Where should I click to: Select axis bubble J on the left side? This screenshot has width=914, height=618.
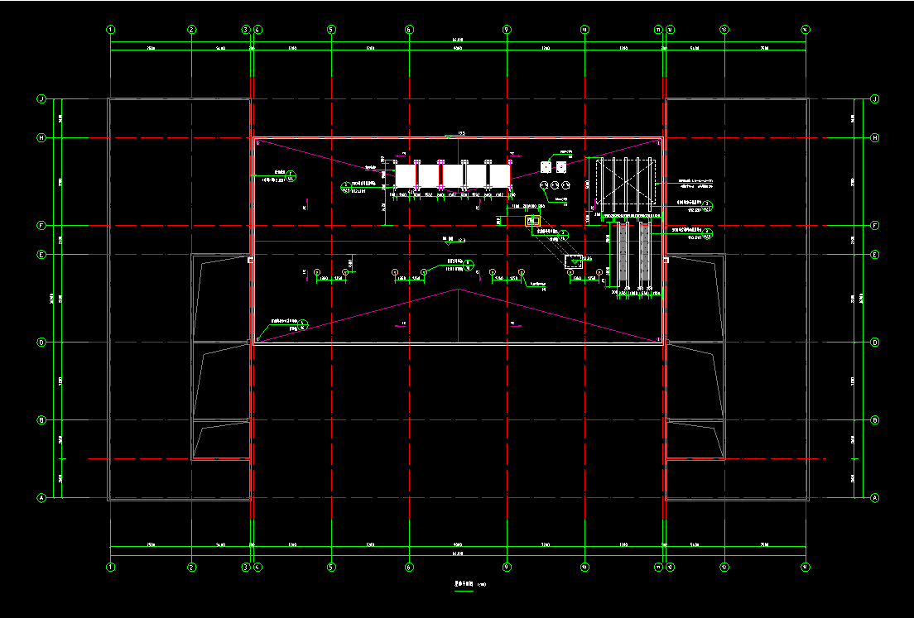41,99
